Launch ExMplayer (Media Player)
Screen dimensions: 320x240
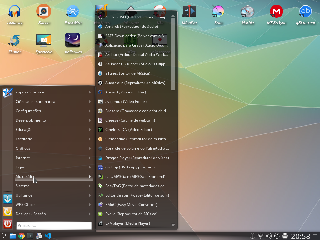[134, 223]
